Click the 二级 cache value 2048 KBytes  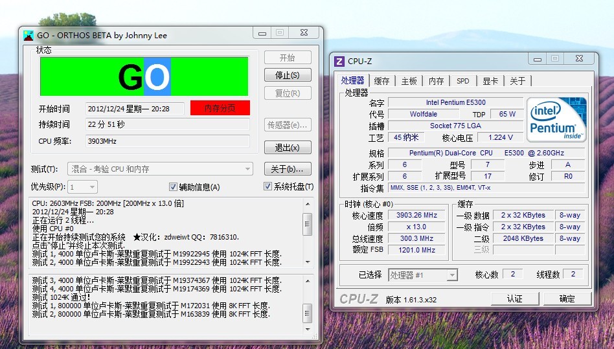pyautogui.click(x=523, y=238)
